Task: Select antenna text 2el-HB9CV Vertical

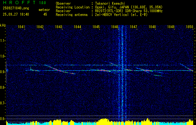Action: 112,15
